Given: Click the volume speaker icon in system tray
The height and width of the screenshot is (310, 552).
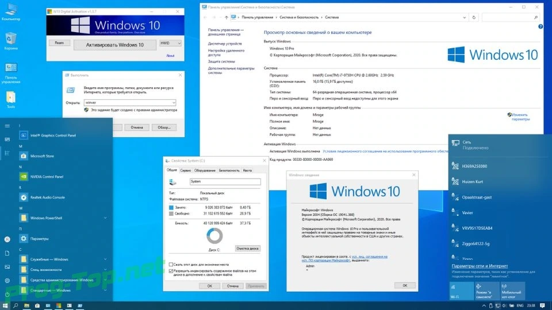Looking at the screenshot, I should coord(504,306).
